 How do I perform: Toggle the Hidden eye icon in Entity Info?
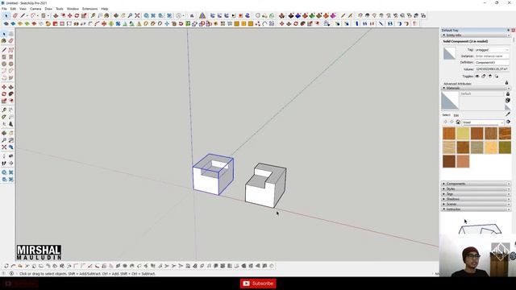pos(477,77)
